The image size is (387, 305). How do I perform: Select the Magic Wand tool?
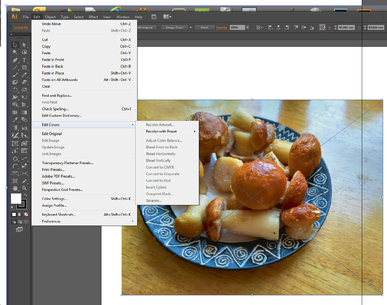pos(15,52)
